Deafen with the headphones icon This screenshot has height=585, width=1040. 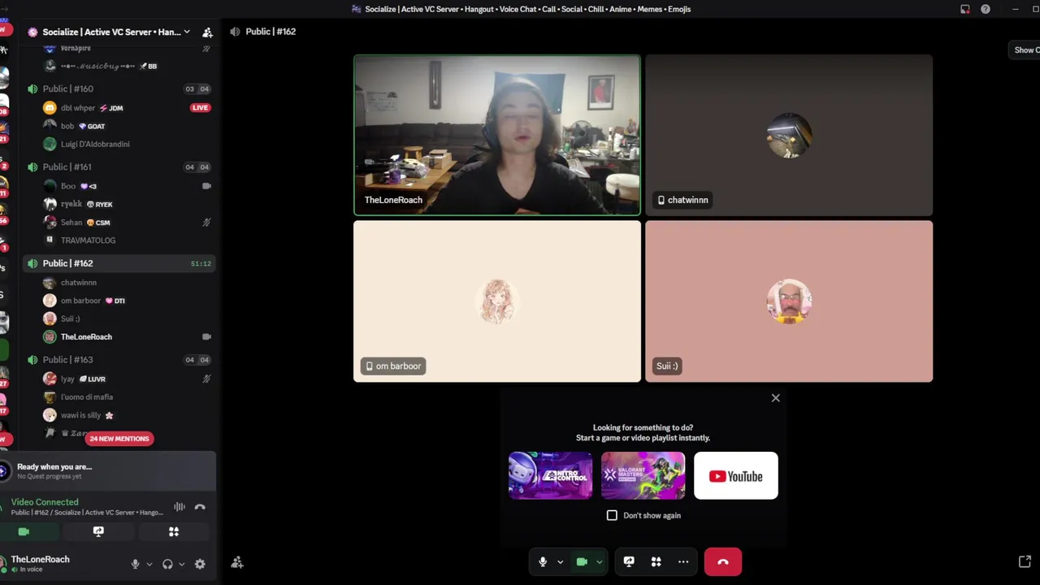tap(167, 564)
